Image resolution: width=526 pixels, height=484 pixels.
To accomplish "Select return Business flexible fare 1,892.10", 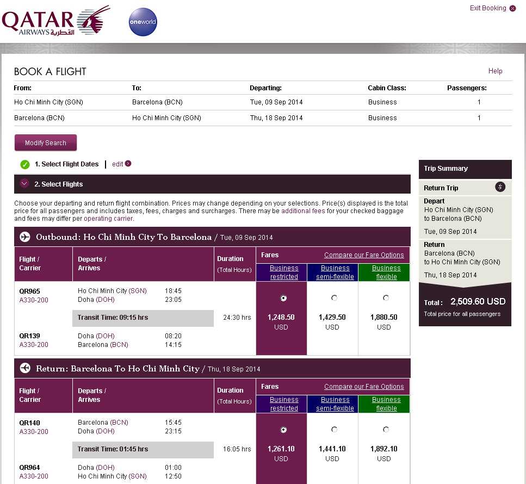I will 386,430.
